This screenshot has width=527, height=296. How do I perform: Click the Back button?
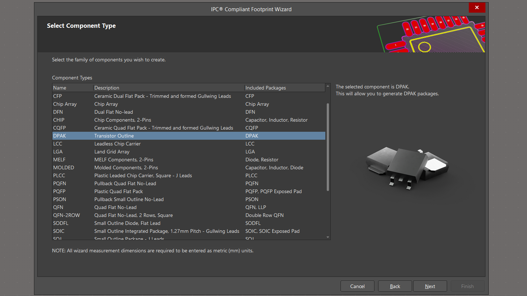(x=395, y=286)
